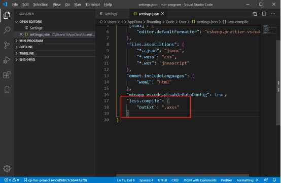This screenshot has width=281, height=183.
Task: Close the settings.json tab
Action: click(x=162, y=14)
